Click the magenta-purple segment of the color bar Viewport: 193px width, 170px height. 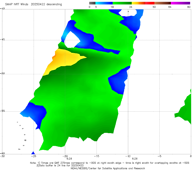(180, 3)
